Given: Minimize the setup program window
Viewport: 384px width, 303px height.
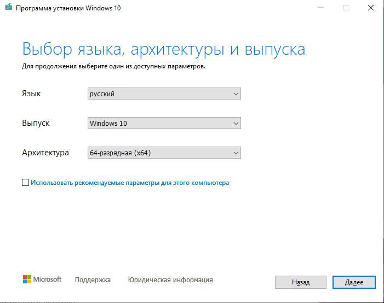Looking at the screenshot, I should (321, 8).
